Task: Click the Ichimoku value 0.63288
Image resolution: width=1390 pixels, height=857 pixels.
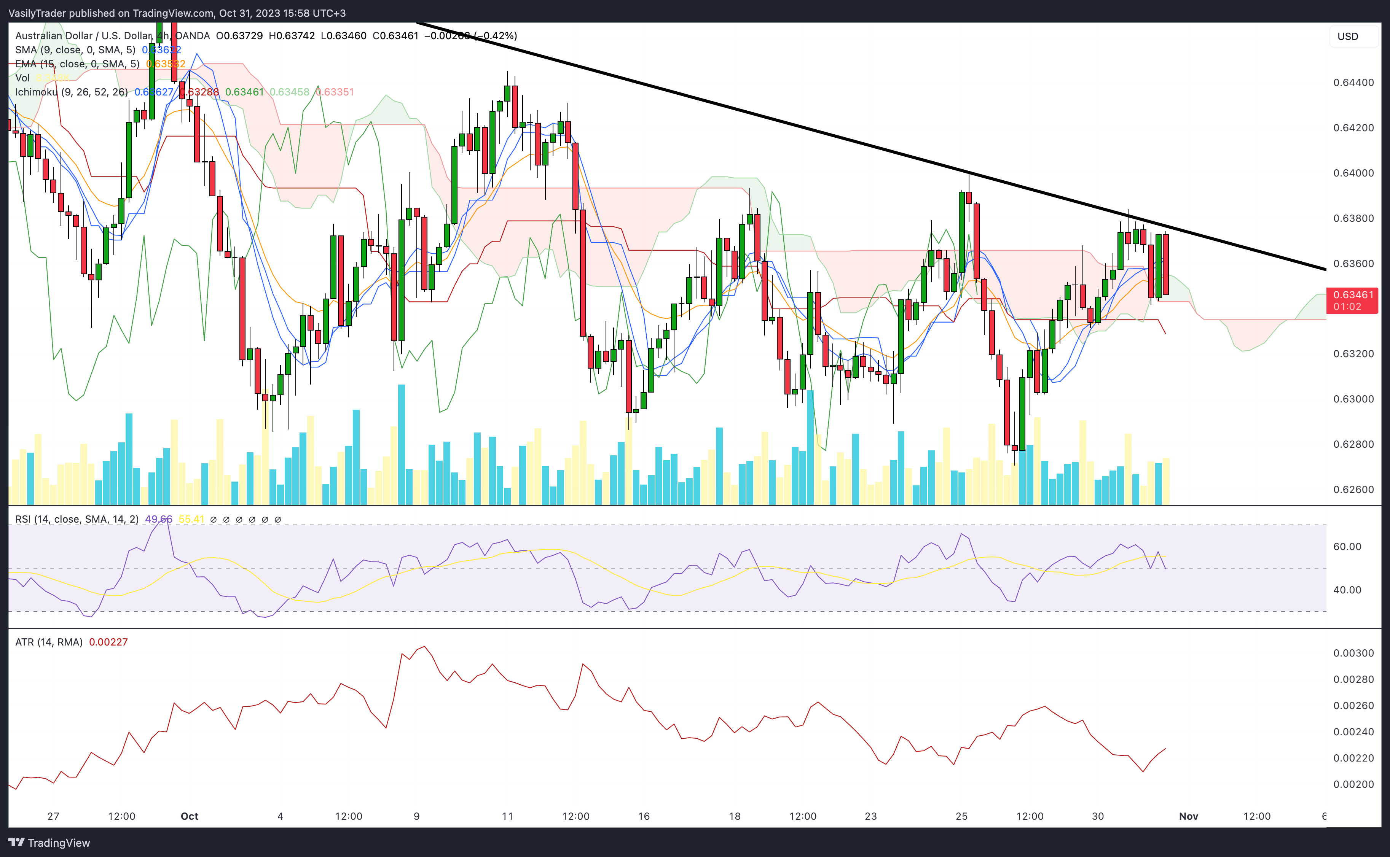Action: pyautogui.click(x=199, y=92)
